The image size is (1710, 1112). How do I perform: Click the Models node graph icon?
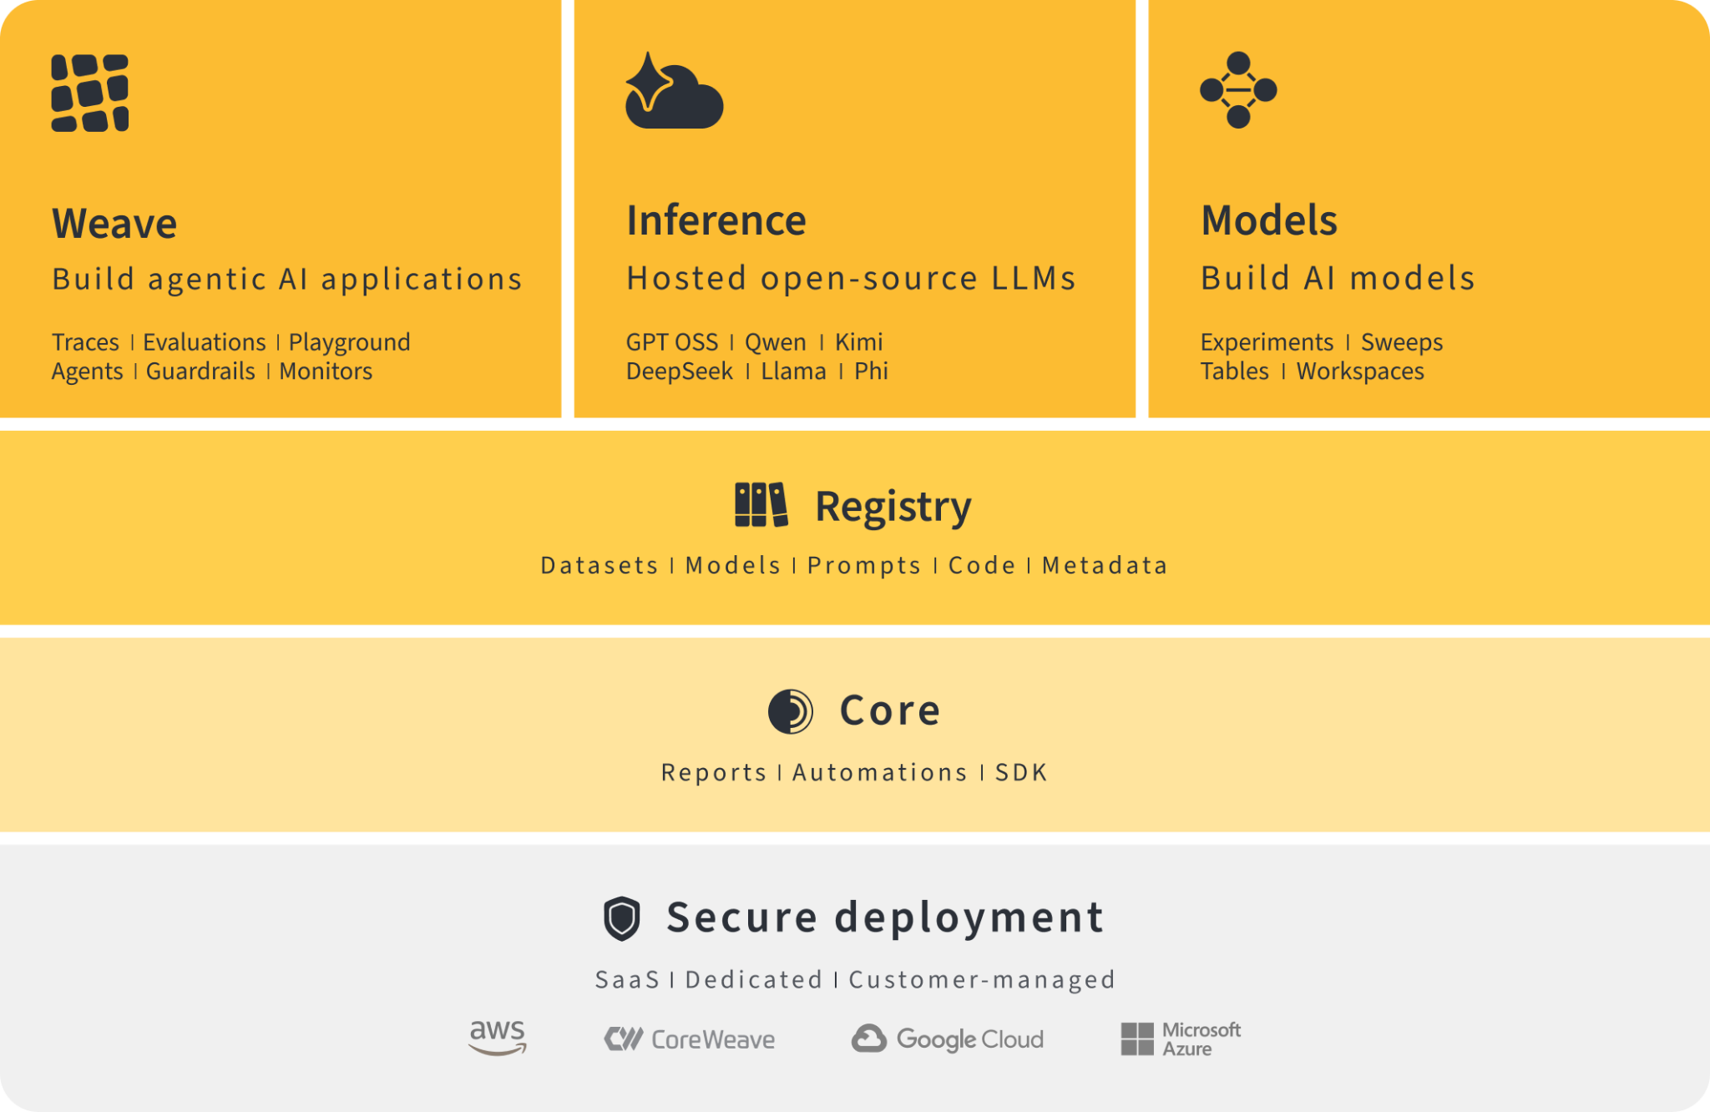coord(1237,90)
